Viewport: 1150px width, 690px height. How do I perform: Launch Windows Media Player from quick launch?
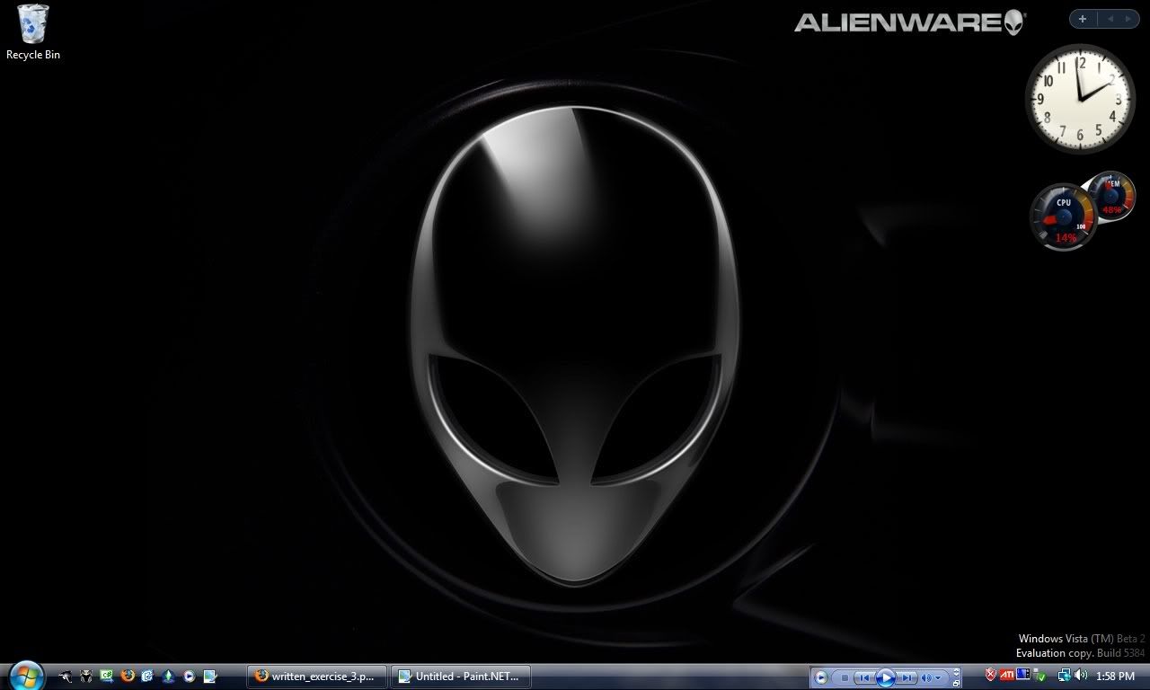point(190,676)
